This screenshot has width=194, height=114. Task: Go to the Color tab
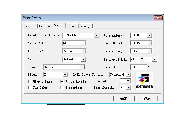tap(72, 26)
